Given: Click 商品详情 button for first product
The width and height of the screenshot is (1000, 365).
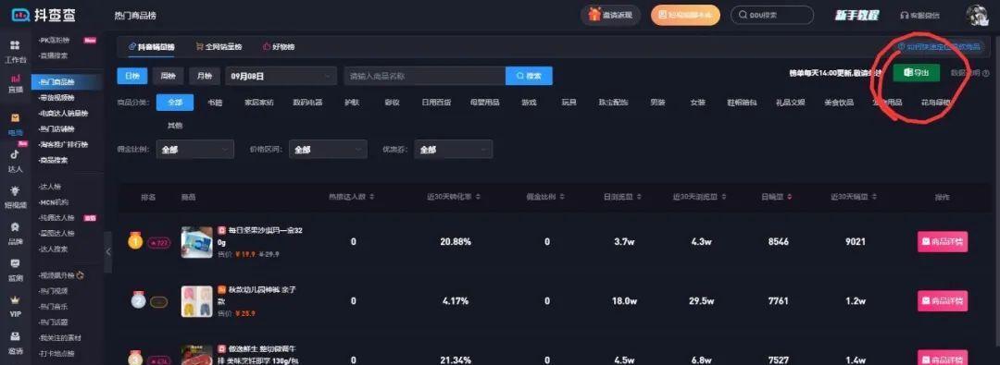Looking at the screenshot, I should [942, 241].
